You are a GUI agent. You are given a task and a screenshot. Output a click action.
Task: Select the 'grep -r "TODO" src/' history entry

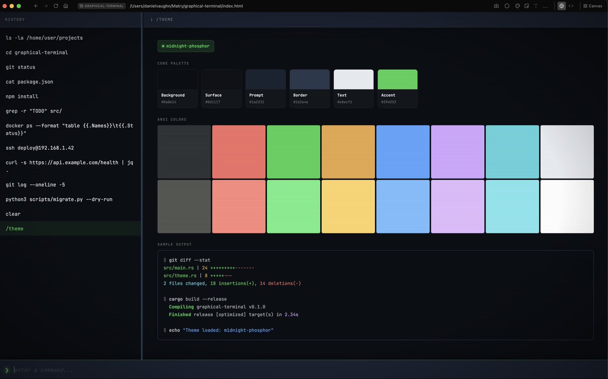[71, 111]
